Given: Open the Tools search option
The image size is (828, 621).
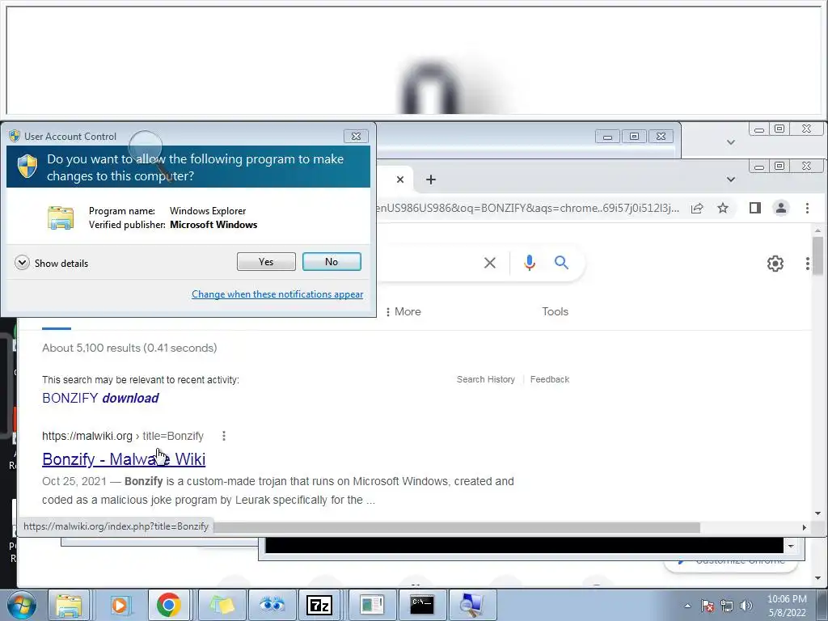Looking at the screenshot, I should 555,311.
